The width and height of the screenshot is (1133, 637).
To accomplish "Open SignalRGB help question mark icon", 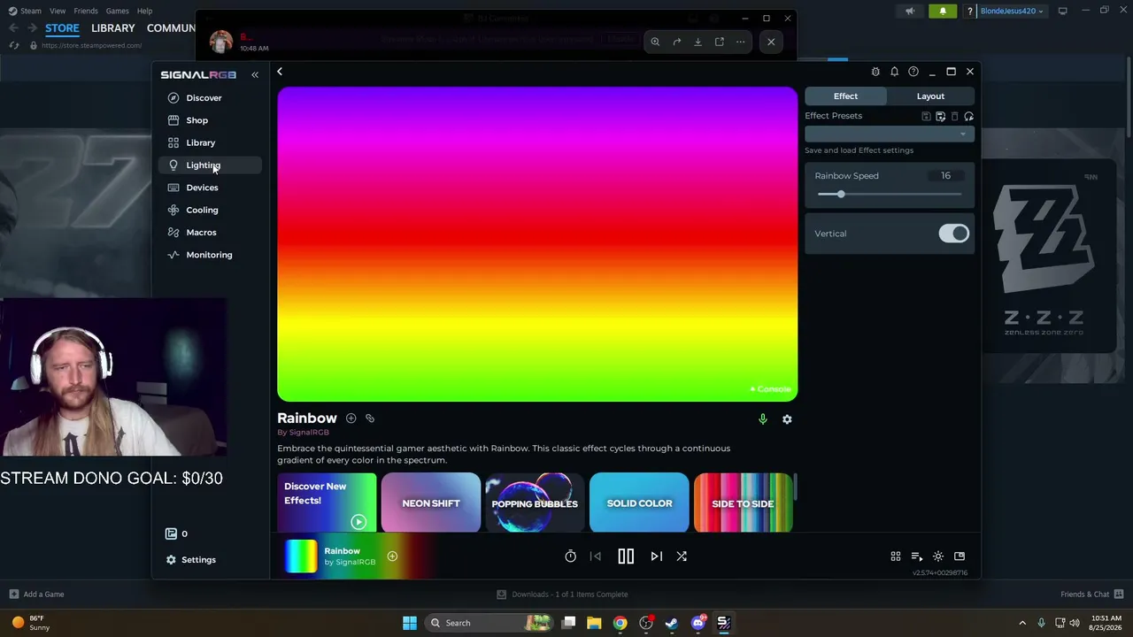I will (913, 72).
